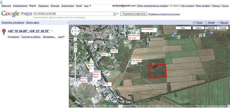Open the Упътвания link under the result
This screenshot has width=230, height=108.
coord(13,37)
